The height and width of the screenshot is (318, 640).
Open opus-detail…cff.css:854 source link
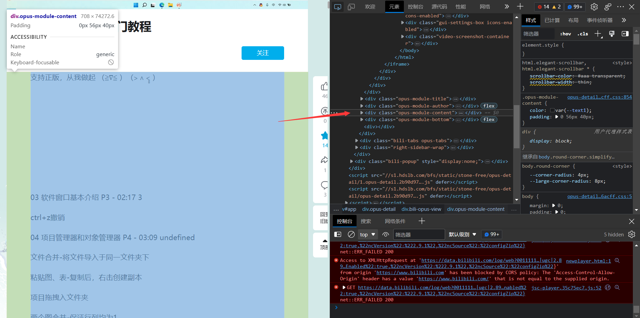click(x=599, y=97)
